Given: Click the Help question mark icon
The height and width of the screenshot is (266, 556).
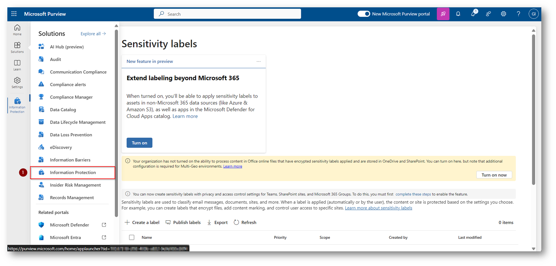Looking at the screenshot, I should 518,14.
